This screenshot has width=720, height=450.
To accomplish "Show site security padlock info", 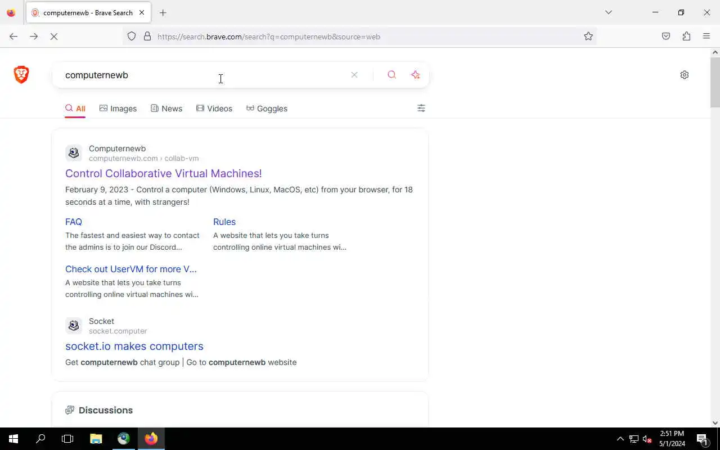I will [147, 37].
